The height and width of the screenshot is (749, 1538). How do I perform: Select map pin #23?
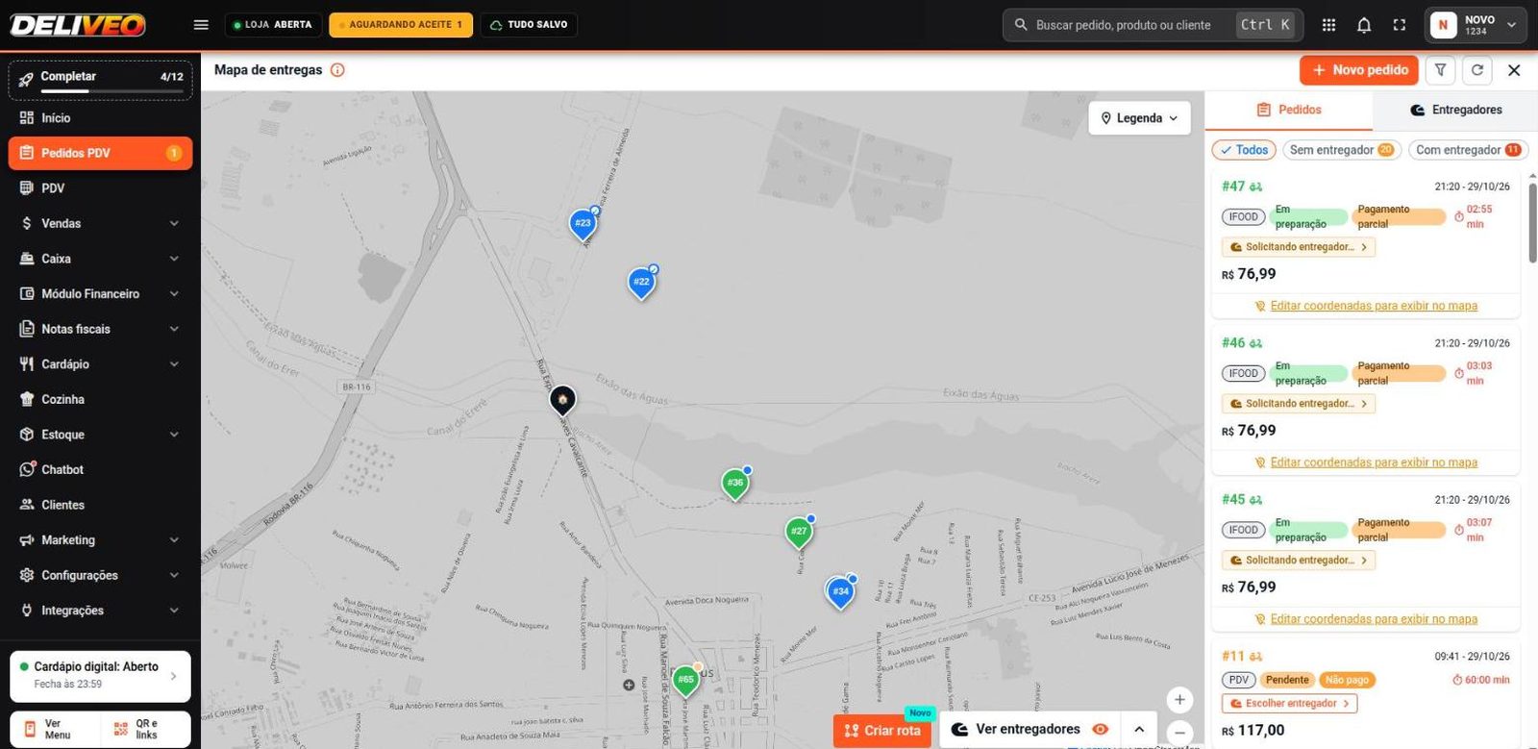(583, 224)
